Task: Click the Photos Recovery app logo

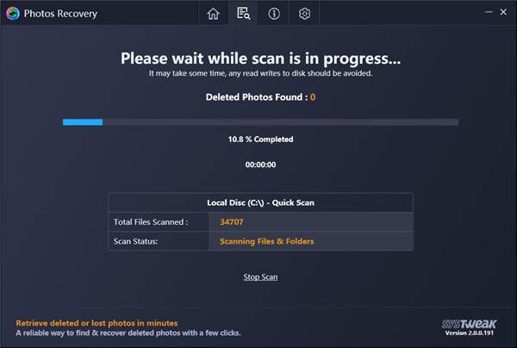Action: (x=13, y=14)
